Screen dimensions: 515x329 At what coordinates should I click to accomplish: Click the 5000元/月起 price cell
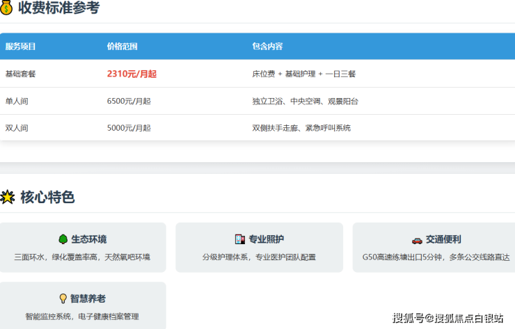pyautogui.click(x=129, y=128)
